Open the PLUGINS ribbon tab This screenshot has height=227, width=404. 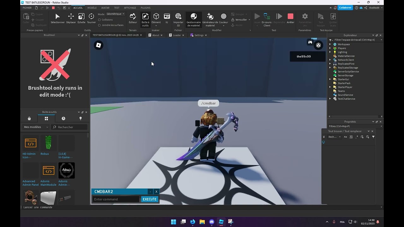click(146, 8)
